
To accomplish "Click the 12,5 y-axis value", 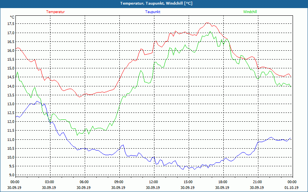I will [x=11, y=113].
